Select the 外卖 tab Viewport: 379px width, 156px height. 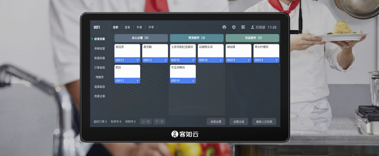139,27
